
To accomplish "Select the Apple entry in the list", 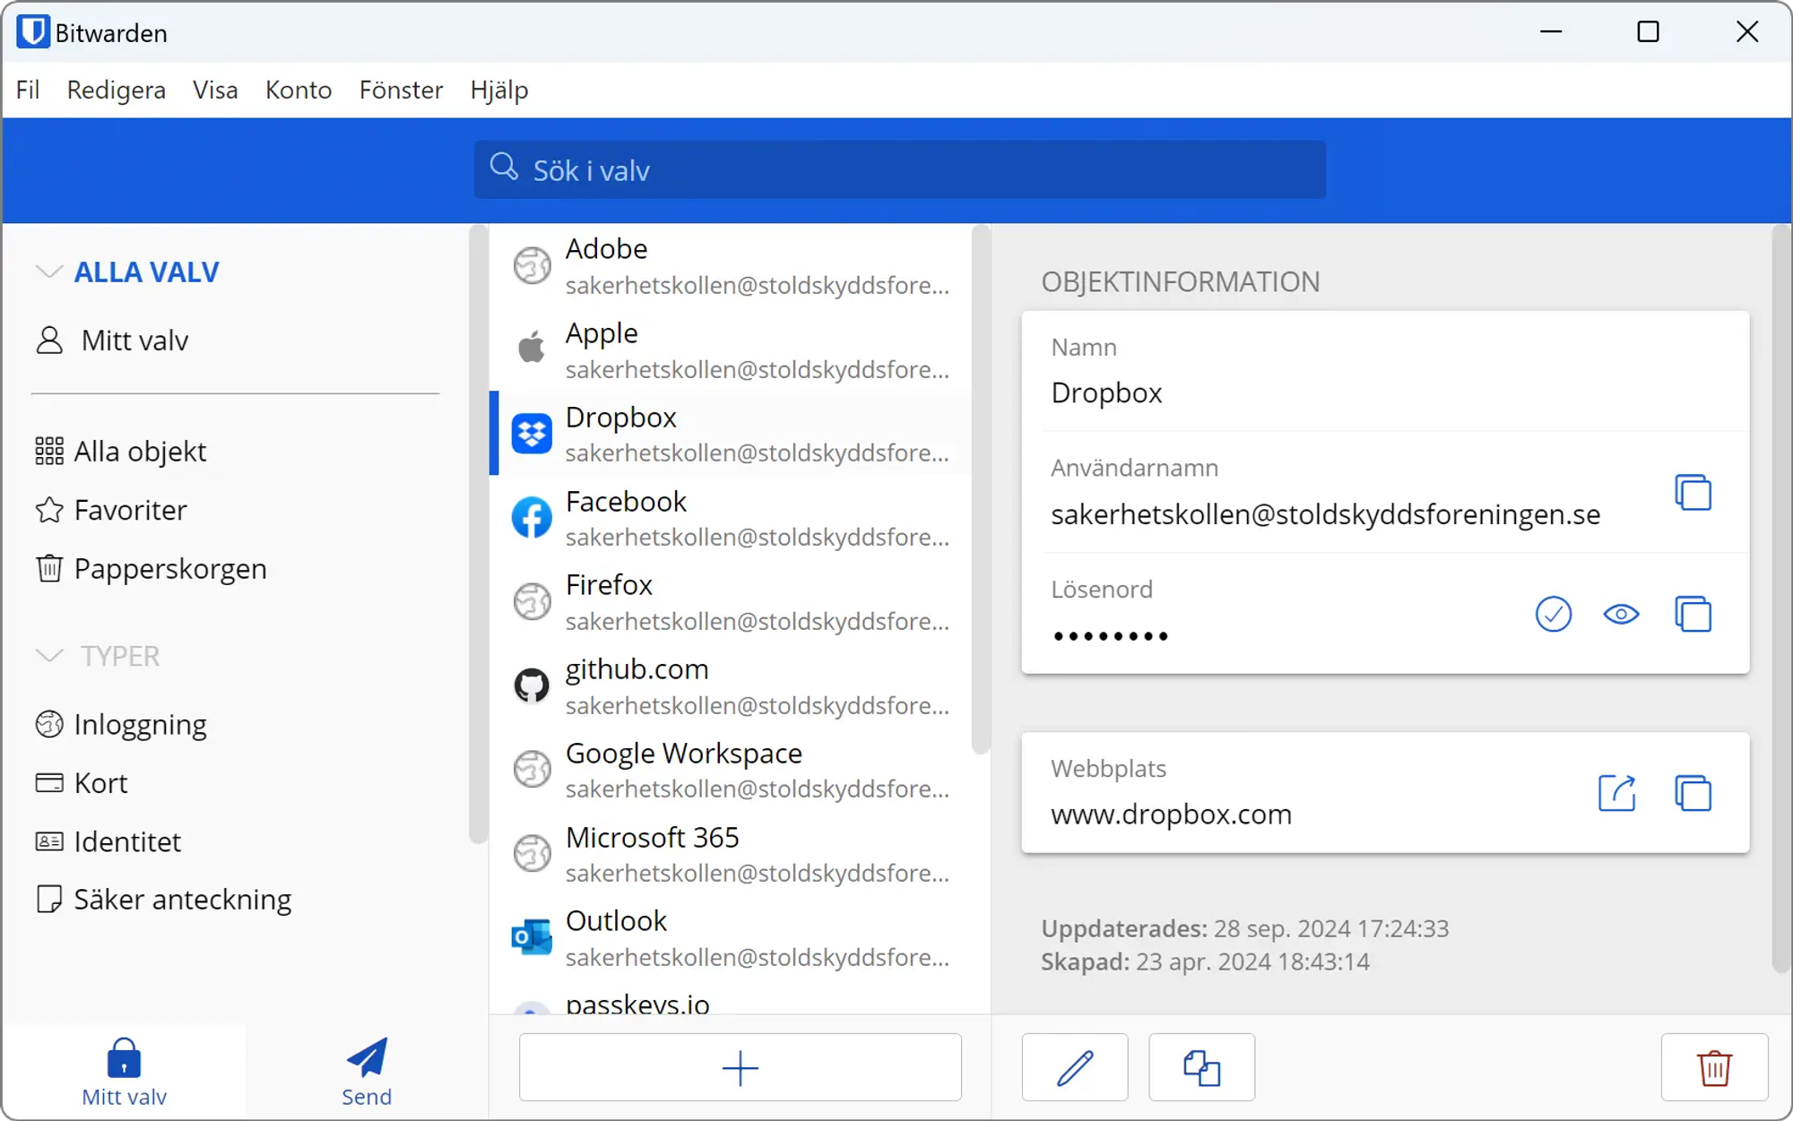I will click(x=731, y=349).
